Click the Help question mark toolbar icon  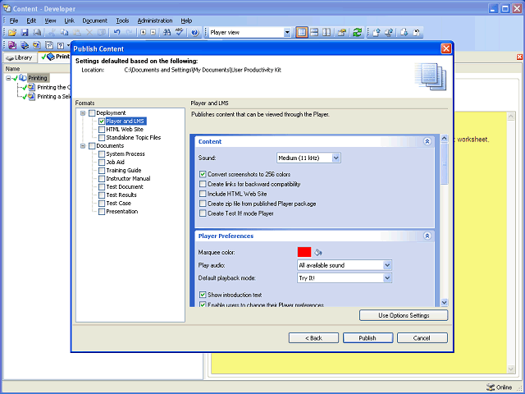pos(195,33)
